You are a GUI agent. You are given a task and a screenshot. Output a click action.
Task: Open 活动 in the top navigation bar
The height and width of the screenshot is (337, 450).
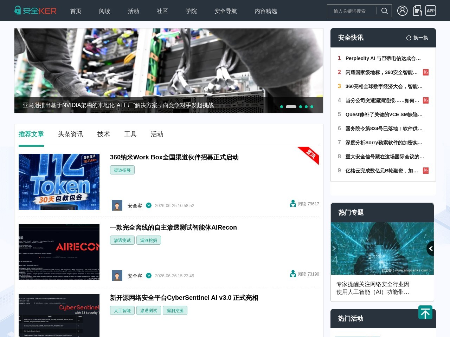(134, 11)
